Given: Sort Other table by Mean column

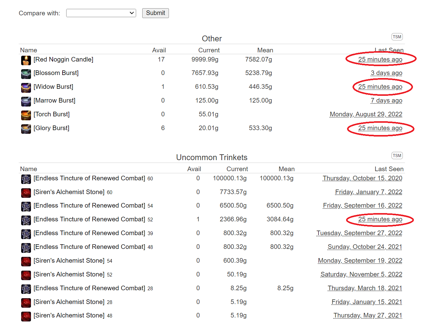Looking at the screenshot, I should 265,50.
